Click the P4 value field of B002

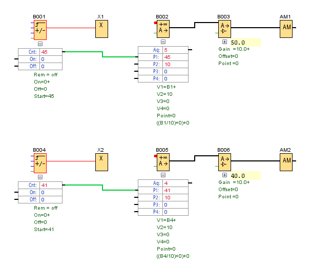tap(175, 78)
